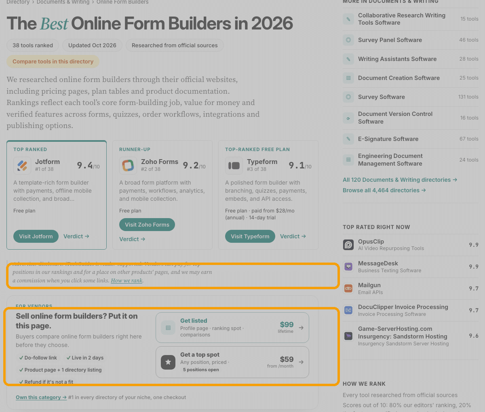The width and height of the screenshot is (485, 412).
Task: Click the Jotform card title
Action: [47, 162]
